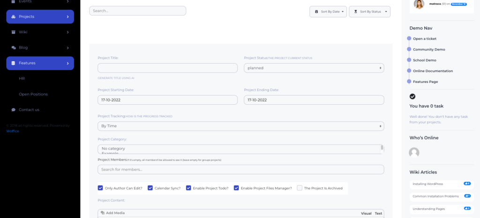Viewport: 480px width, 218px height.
Task: Switch editor to Visual tab
Action: [366, 213]
